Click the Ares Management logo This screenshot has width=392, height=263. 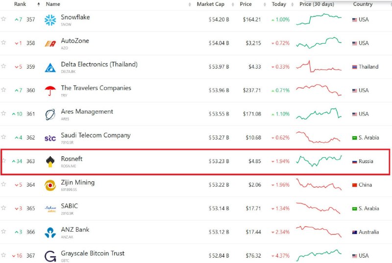pyautogui.click(x=50, y=115)
